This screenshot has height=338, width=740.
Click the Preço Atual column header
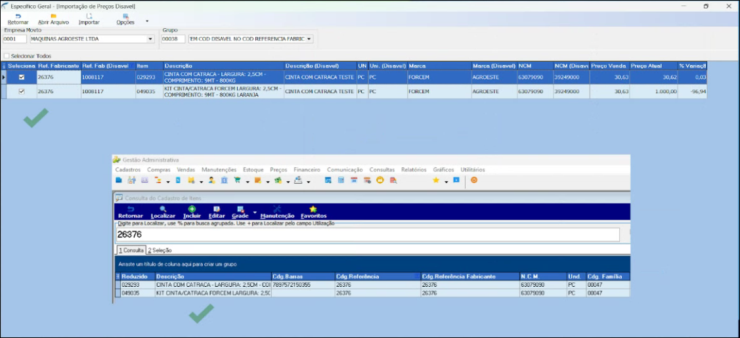653,66
